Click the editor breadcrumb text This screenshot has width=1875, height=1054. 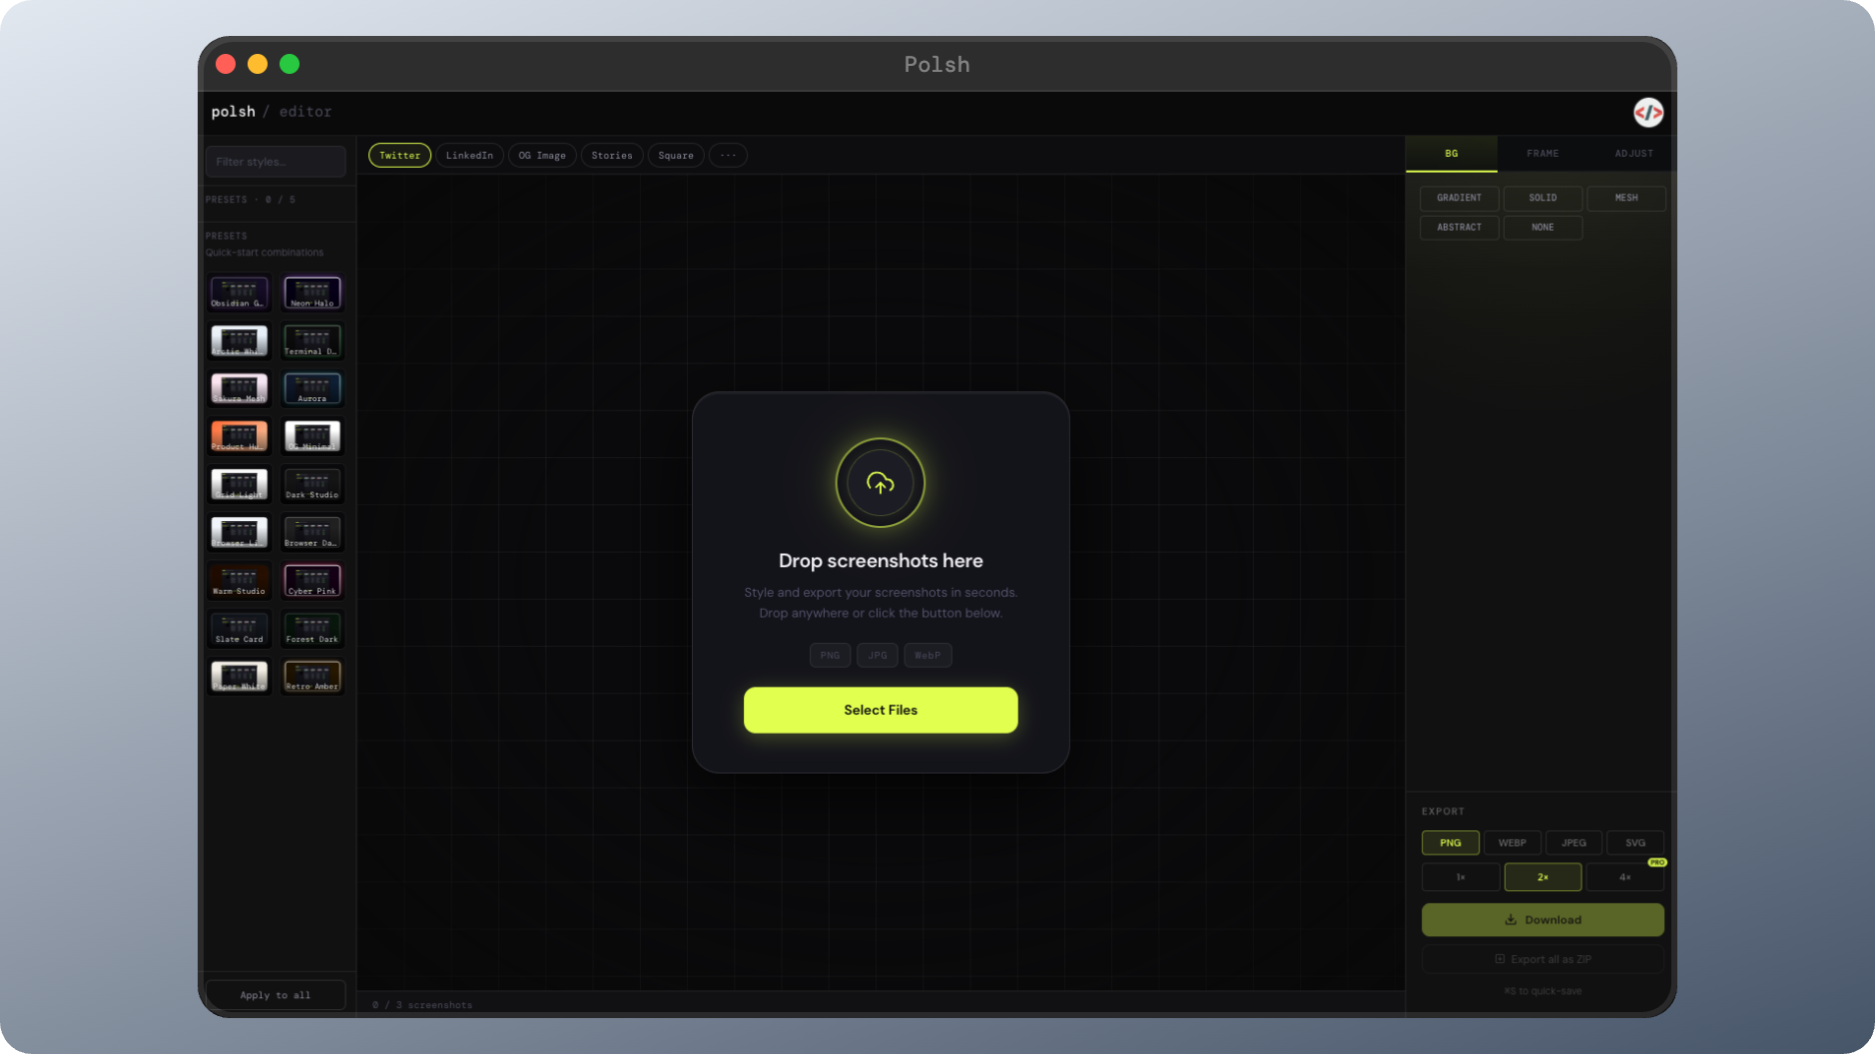[x=306, y=112]
